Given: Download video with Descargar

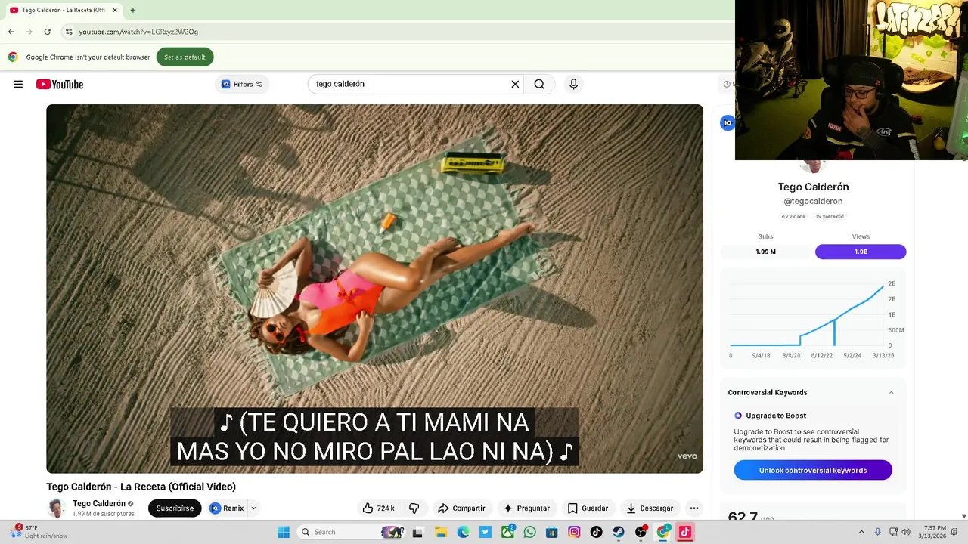Looking at the screenshot, I should pos(649,508).
